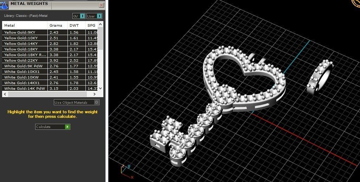Click the Library: Classic - (Fast)-Metal label
360x182 pixels.
tap(26, 16)
